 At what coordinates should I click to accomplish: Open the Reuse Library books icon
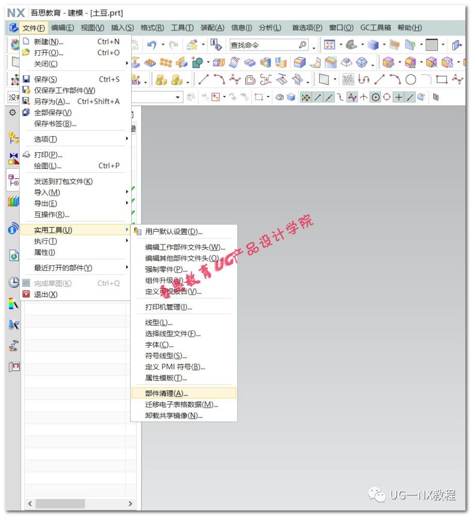[x=13, y=201]
